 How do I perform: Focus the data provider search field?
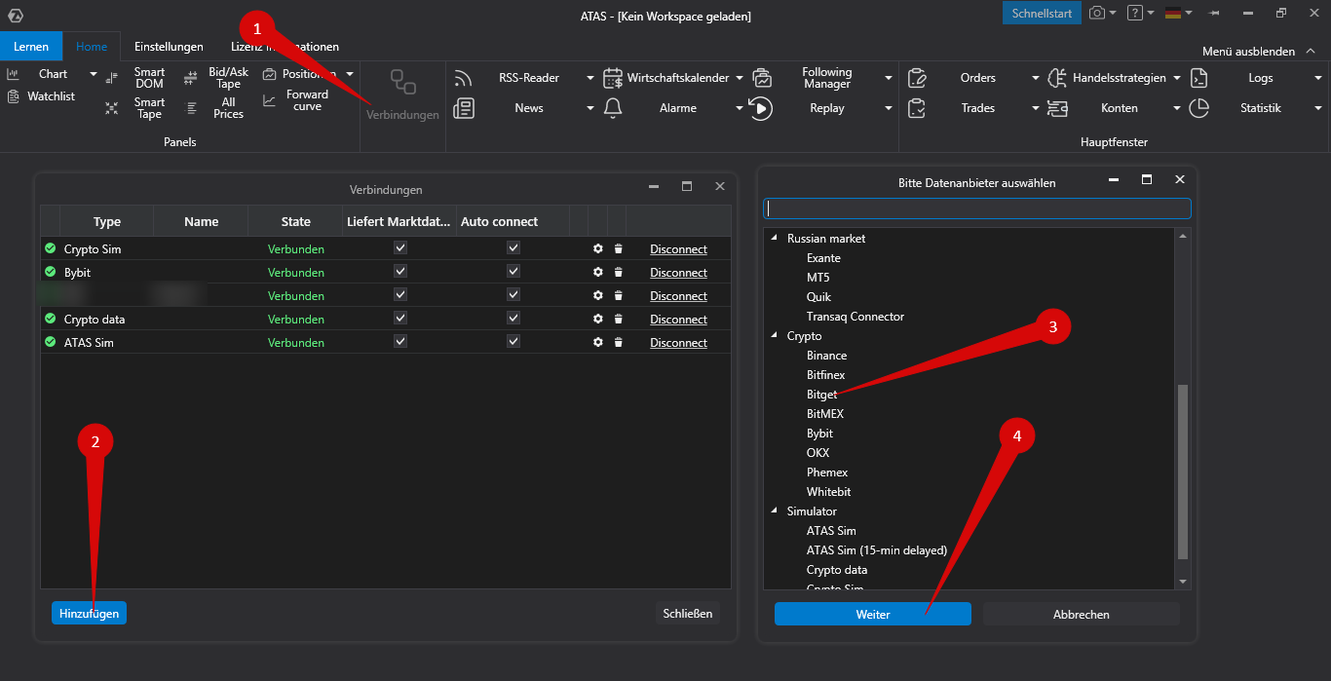977,208
